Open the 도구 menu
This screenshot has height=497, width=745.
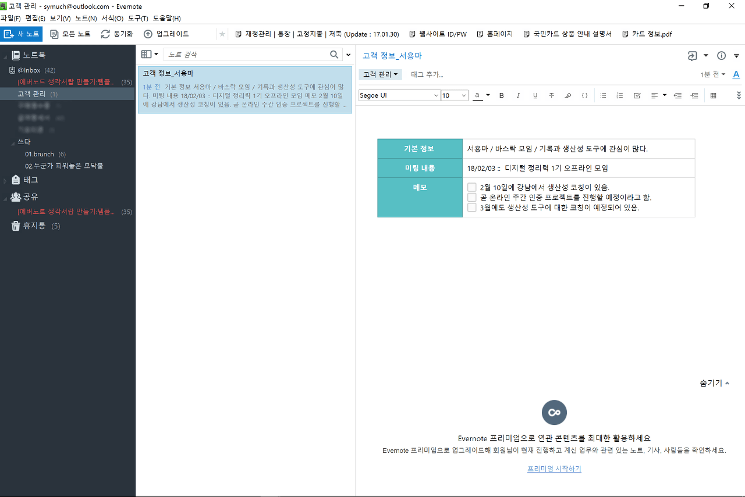click(x=138, y=18)
